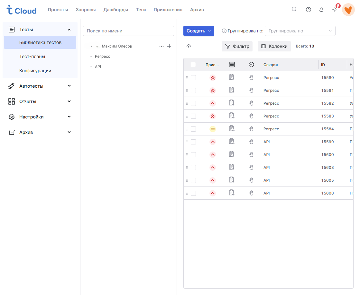Open Тест-планы in the sidebar

coord(32,56)
